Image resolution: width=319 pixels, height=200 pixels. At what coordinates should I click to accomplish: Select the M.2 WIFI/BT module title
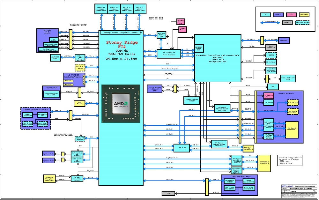73,76
